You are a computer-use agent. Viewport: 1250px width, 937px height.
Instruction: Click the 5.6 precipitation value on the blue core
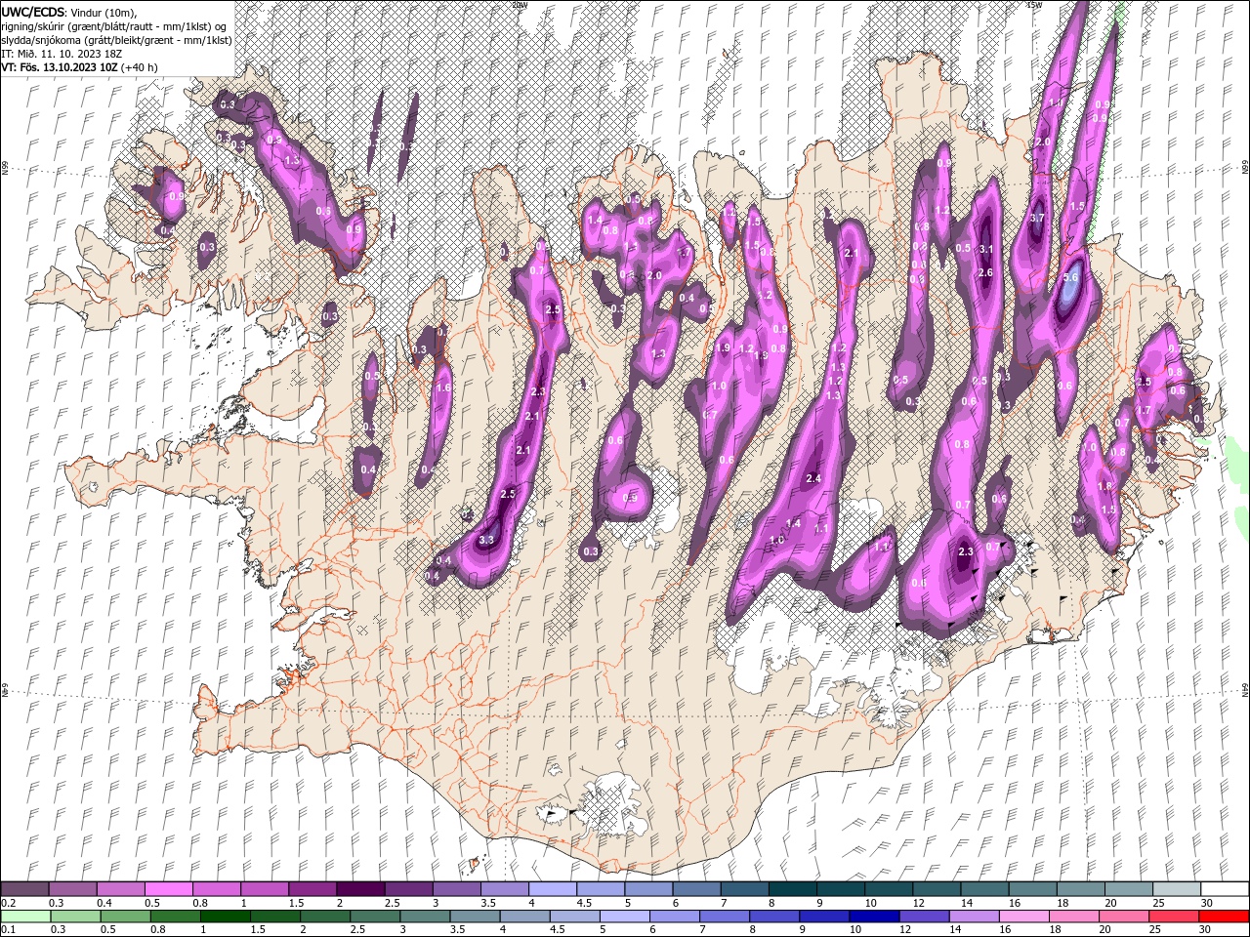click(x=1070, y=277)
